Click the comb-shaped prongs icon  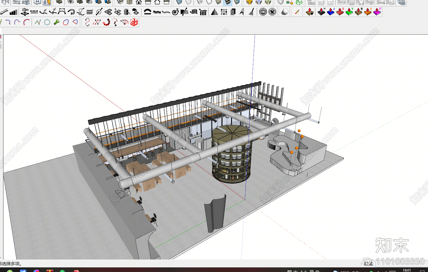tap(194, 12)
